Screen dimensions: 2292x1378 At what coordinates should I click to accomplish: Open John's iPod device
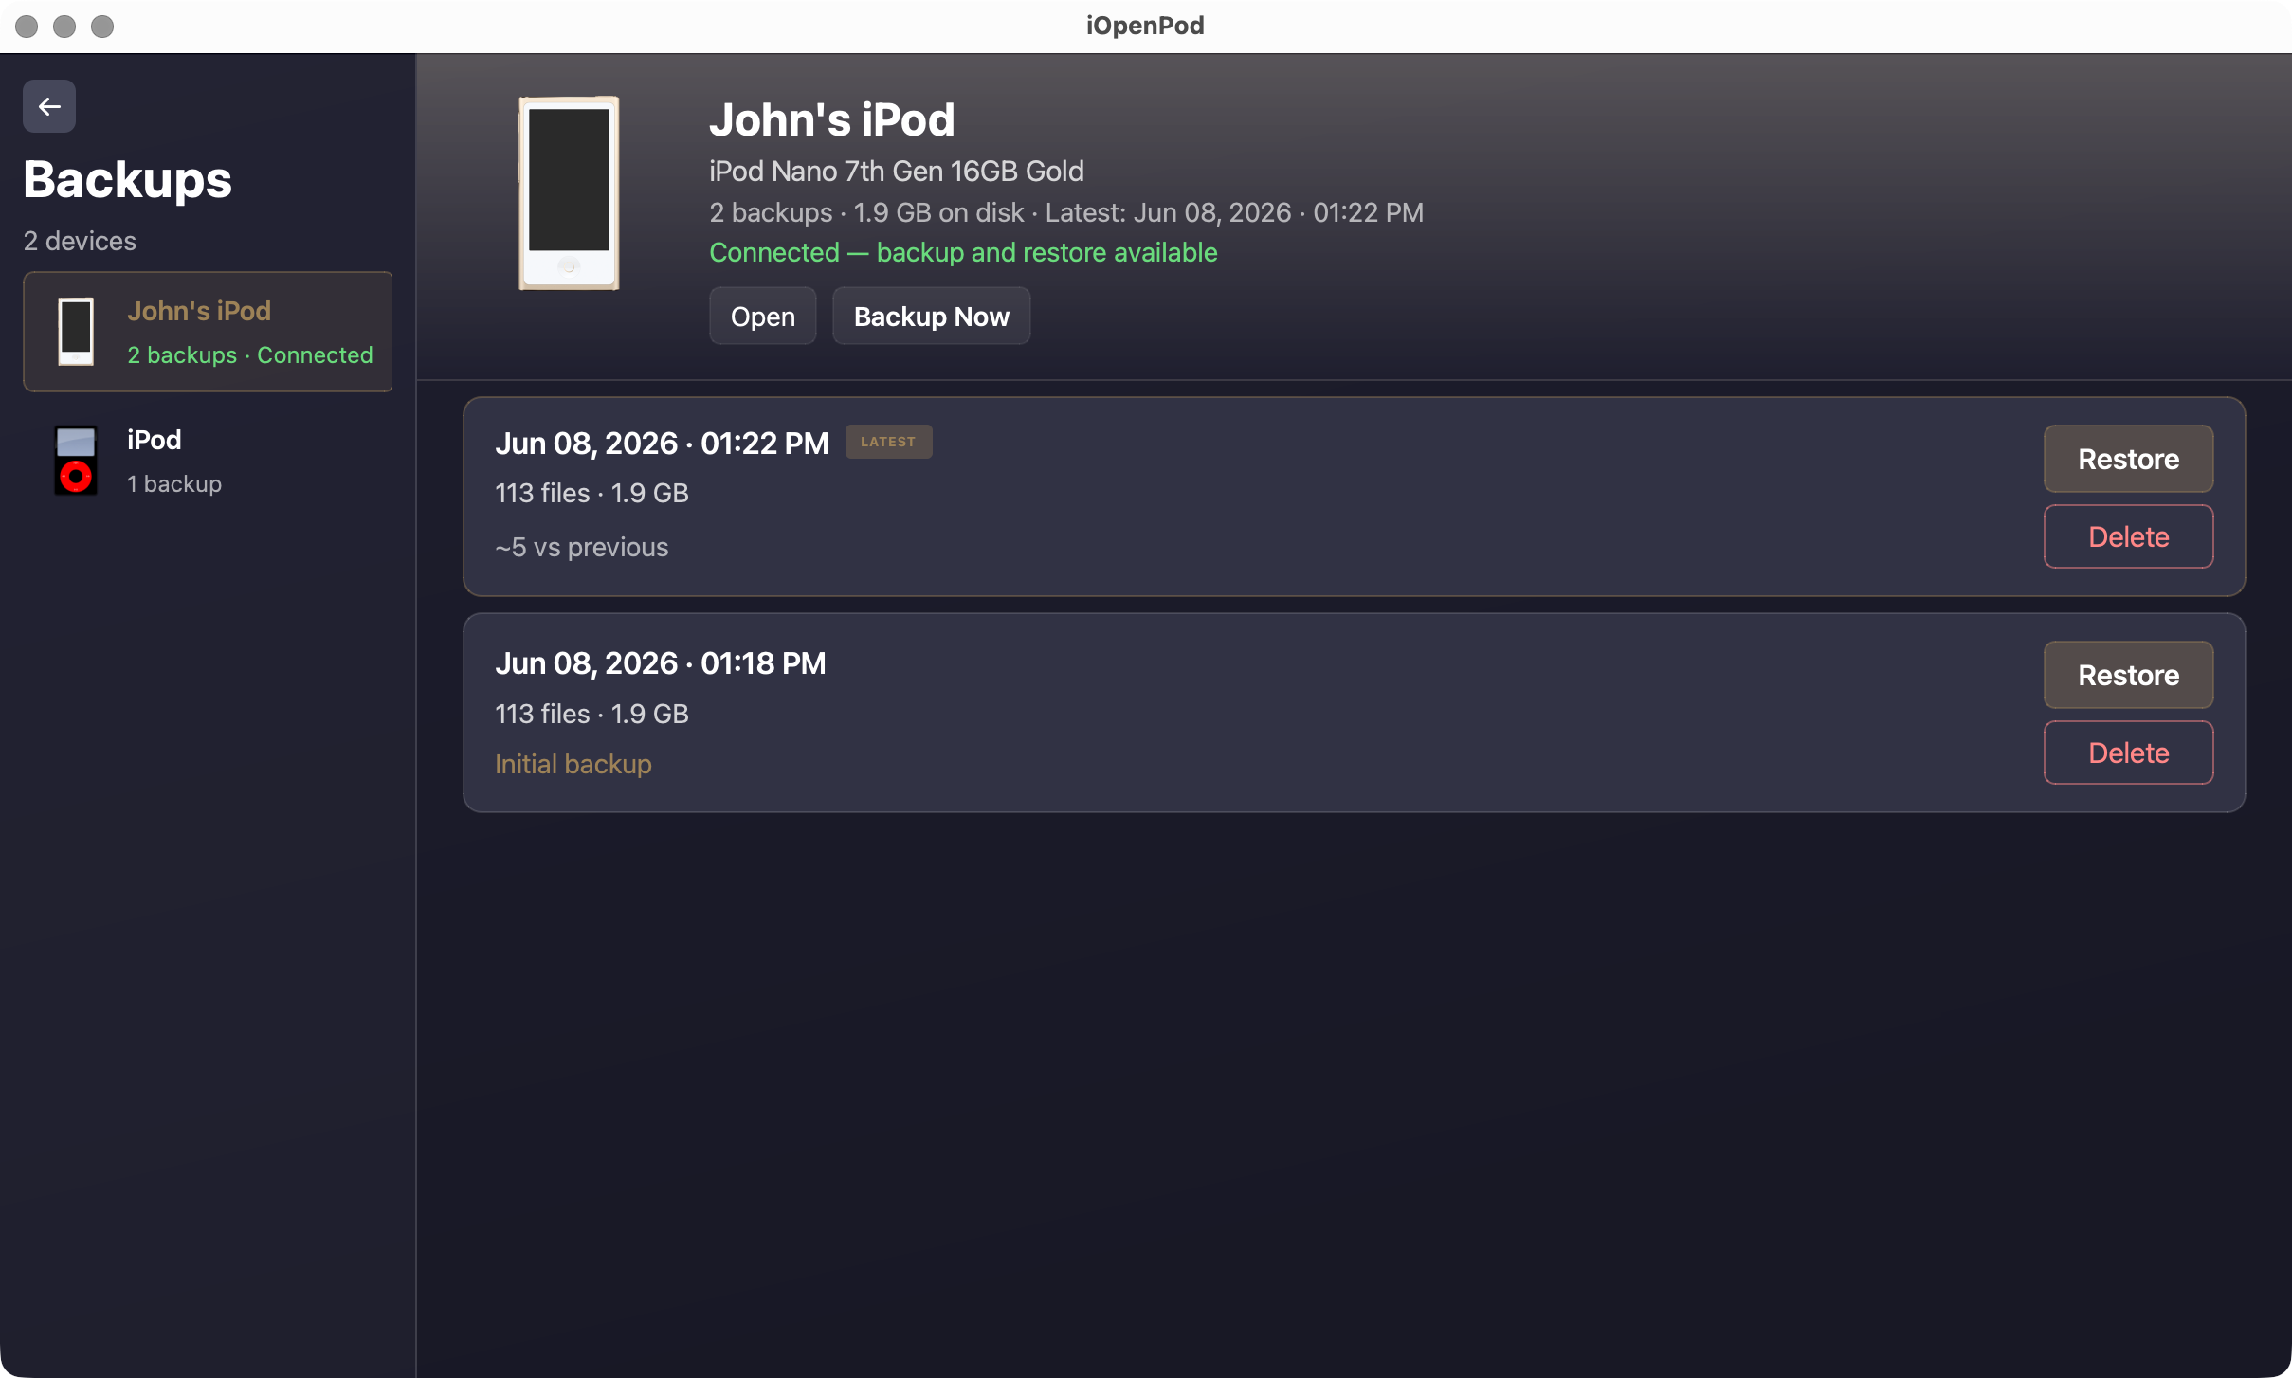pyautogui.click(x=763, y=317)
